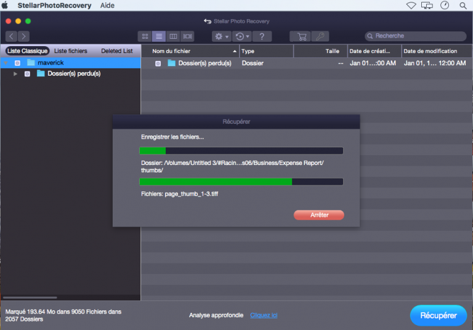Toggle Dossier(s) perdu(s) checkbox in the left tree
This screenshot has height=330, width=473.
pos(27,74)
